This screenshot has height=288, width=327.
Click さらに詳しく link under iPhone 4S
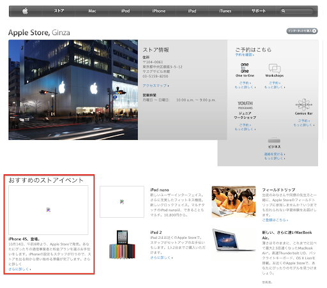click(20, 269)
